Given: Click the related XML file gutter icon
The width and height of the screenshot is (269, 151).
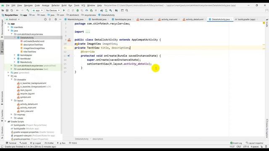Looking at the screenshot, I should coord(69,40).
